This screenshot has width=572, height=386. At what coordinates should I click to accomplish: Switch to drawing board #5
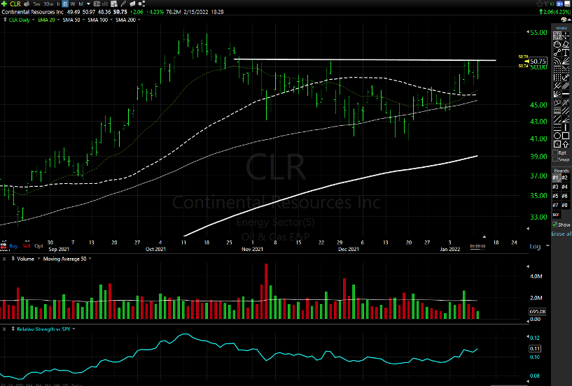(556, 196)
